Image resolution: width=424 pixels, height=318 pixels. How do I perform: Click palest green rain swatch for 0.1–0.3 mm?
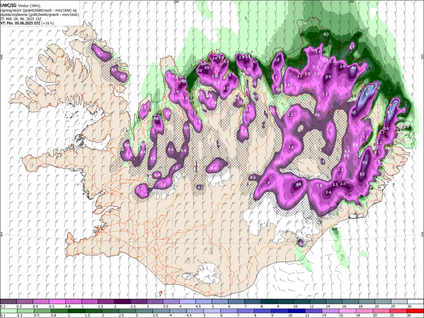coord(9,311)
